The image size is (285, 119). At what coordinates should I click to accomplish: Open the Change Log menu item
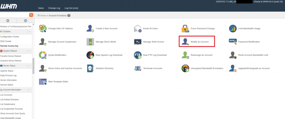(x=54, y=8)
